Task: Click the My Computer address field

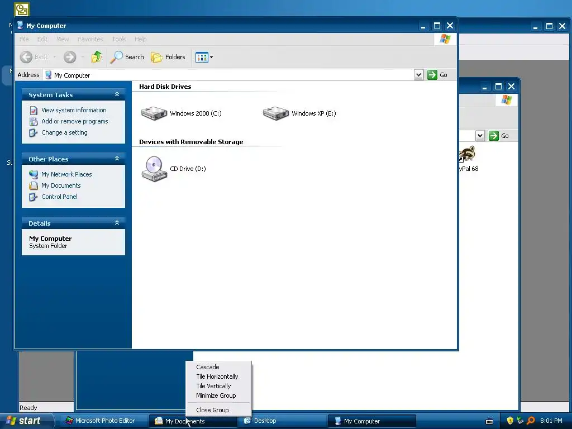Action: click(x=228, y=75)
